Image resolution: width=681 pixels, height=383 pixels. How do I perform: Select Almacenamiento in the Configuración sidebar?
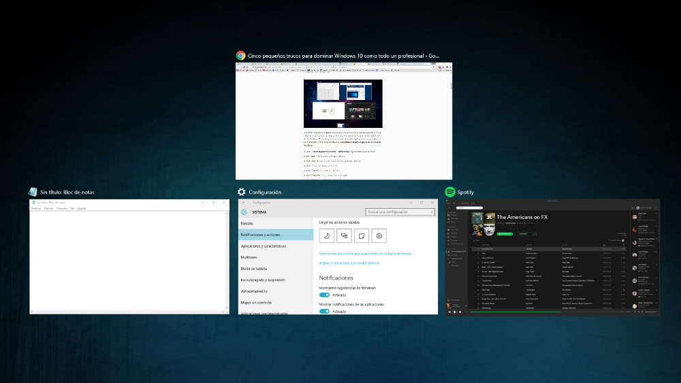click(276, 291)
